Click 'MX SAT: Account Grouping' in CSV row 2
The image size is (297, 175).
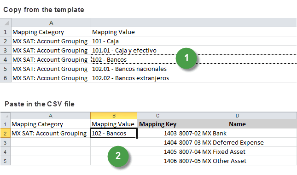(50, 134)
